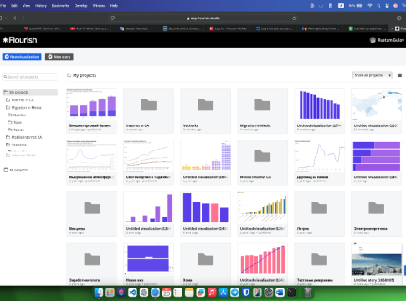
Task: Open Finder from the dock
Action: (x=99, y=293)
